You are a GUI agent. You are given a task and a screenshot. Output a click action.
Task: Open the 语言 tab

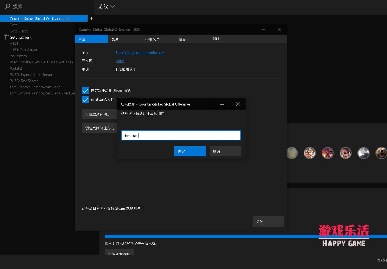(x=182, y=39)
